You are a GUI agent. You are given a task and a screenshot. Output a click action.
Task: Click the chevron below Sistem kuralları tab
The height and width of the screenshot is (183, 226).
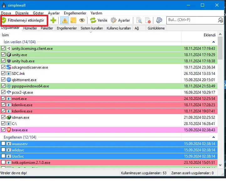click(x=91, y=32)
